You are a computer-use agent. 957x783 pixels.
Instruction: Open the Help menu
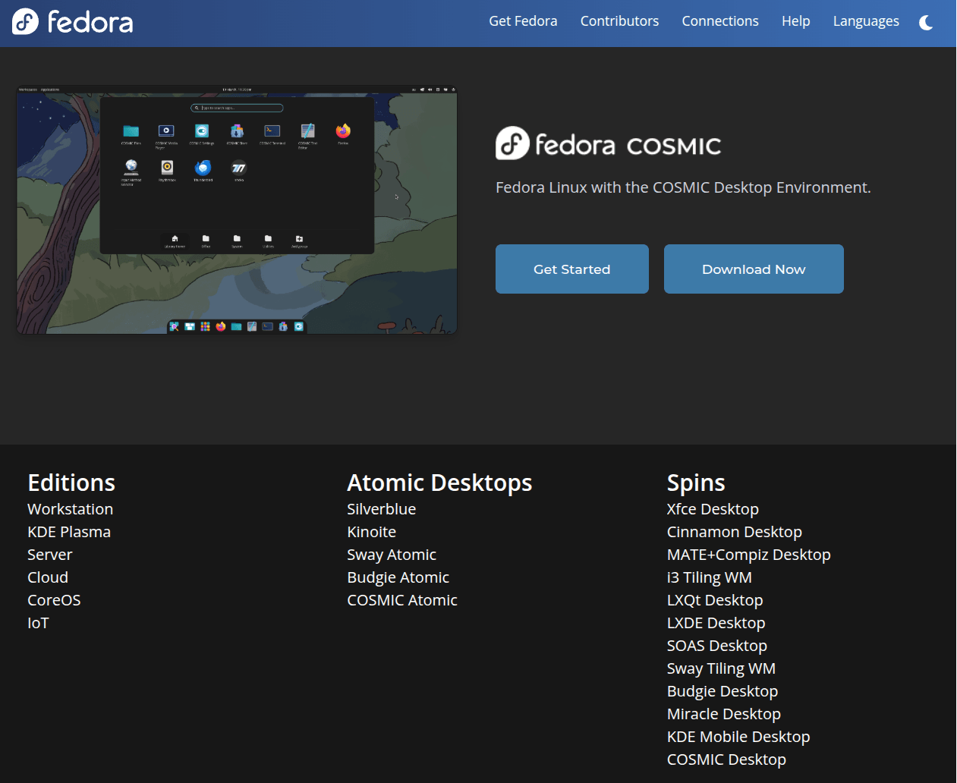[x=796, y=21]
